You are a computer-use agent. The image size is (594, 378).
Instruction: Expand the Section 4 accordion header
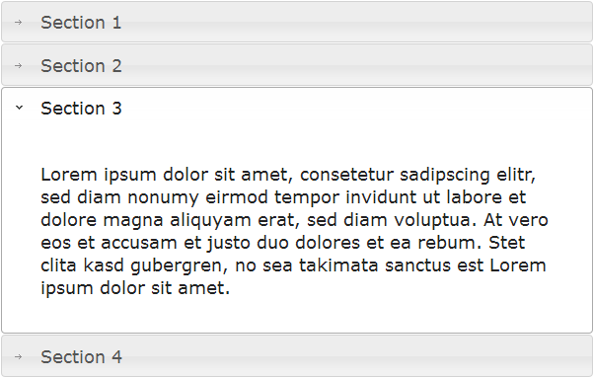[297, 356]
